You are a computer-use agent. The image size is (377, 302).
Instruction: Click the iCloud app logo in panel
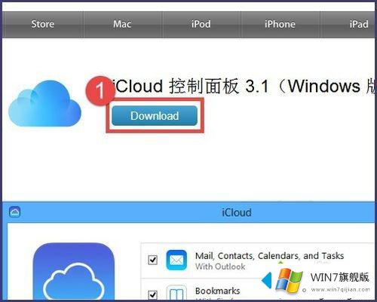pyautogui.click(x=74, y=271)
